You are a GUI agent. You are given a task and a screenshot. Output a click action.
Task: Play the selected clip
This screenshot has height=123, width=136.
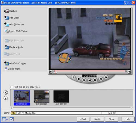tap(73, 77)
